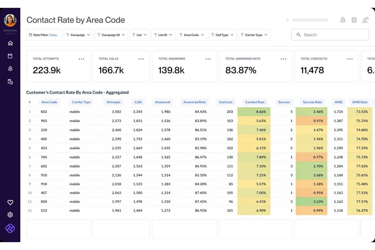Sort by Answered column header
Screen dimensions: 375x250
(162, 102)
